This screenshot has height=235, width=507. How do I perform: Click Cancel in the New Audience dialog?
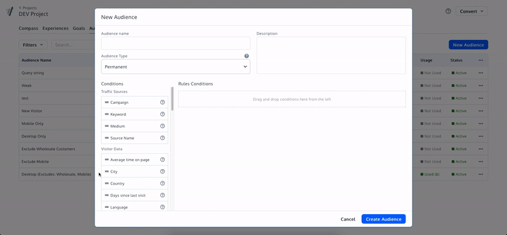coord(348,219)
